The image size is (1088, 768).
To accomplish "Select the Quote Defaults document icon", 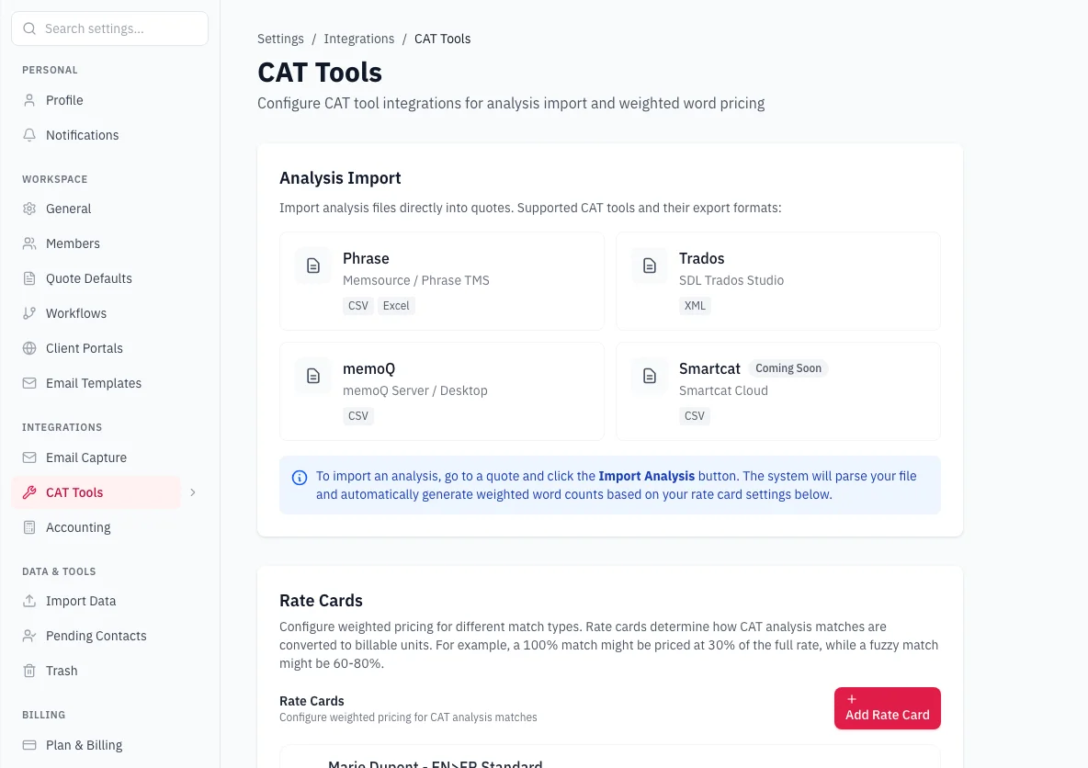I will click(x=28, y=278).
